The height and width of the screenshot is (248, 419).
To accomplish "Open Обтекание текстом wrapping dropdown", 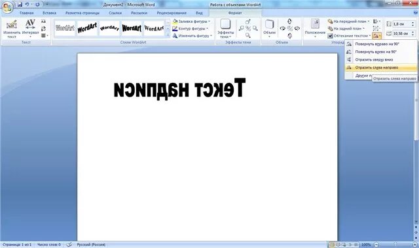I will coord(349,36).
